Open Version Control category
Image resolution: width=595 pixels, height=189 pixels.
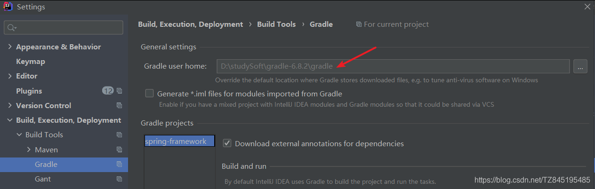coord(43,105)
